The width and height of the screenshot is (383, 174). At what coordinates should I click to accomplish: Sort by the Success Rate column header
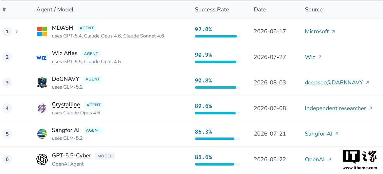[x=212, y=9]
